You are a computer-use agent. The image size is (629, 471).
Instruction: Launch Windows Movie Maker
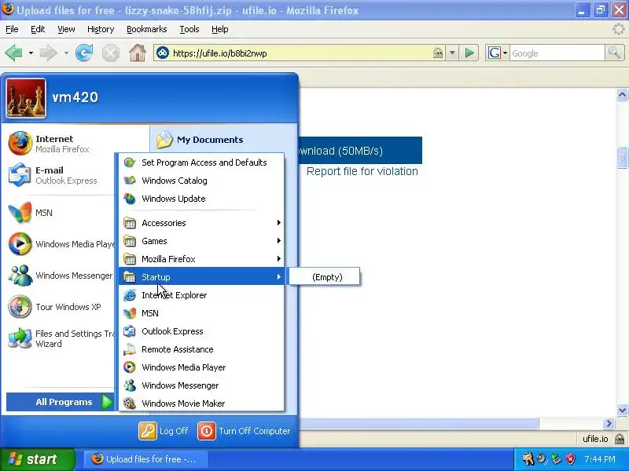click(201, 403)
